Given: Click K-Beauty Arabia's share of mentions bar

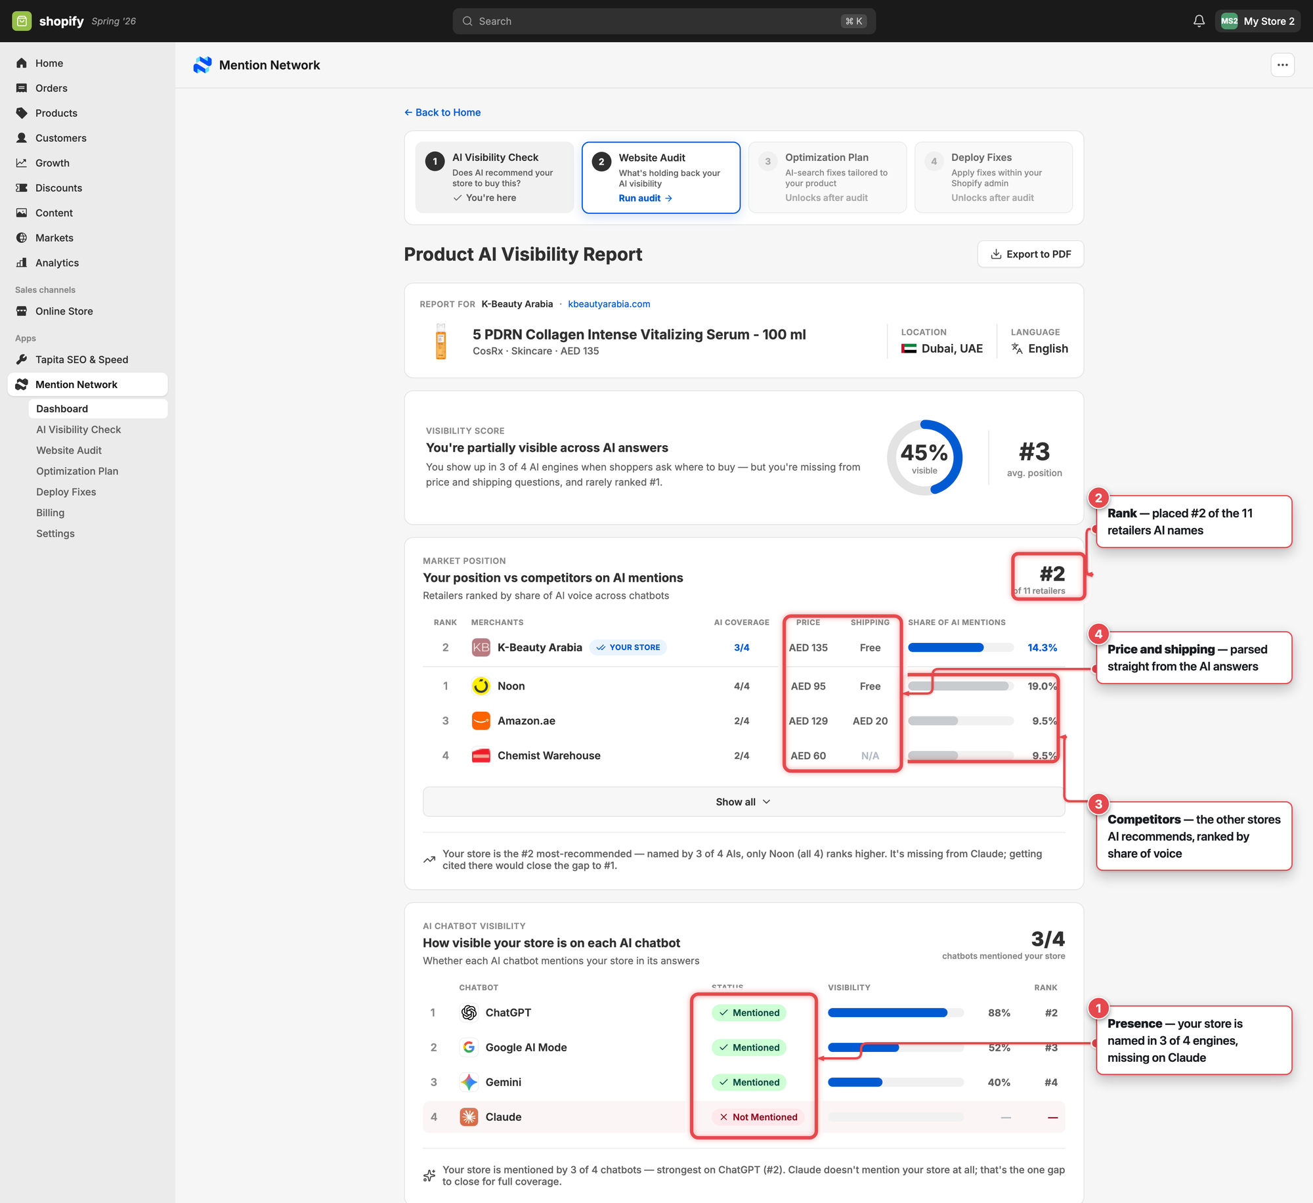Looking at the screenshot, I should (960, 647).
